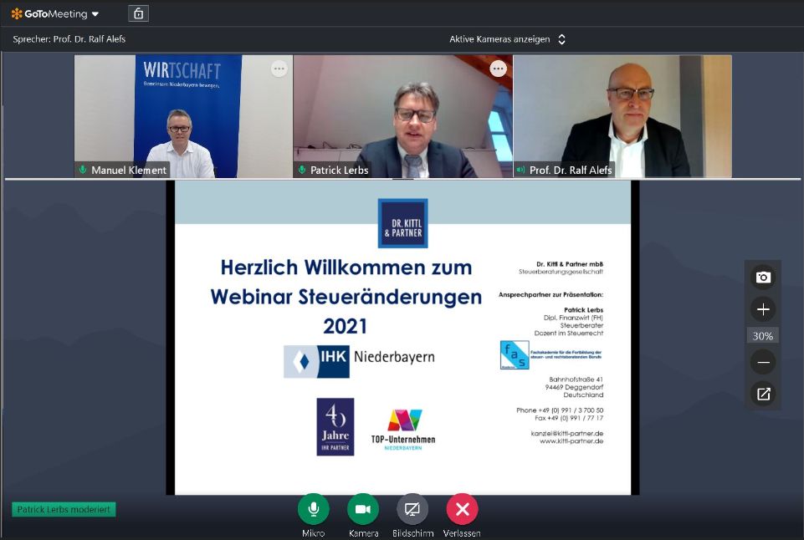Click the 30% zoom level indicator
804x540 pixels.
coord(762,336)
